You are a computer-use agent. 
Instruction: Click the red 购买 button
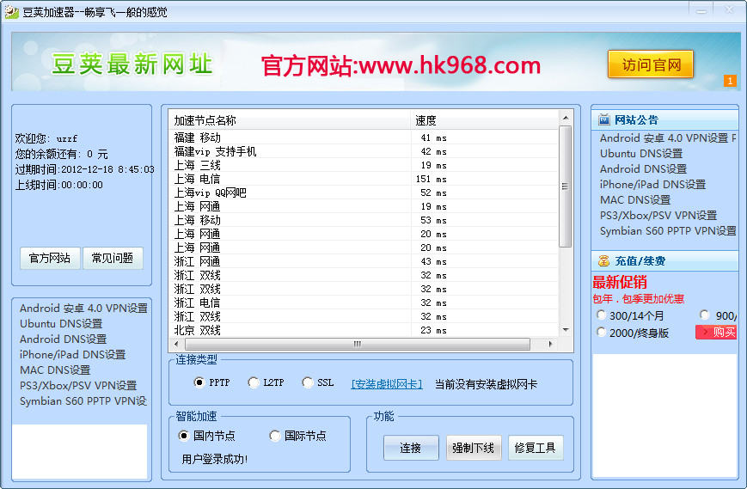(x=716, y=333)
